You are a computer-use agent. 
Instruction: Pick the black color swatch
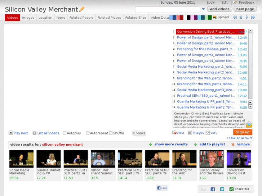188,17
